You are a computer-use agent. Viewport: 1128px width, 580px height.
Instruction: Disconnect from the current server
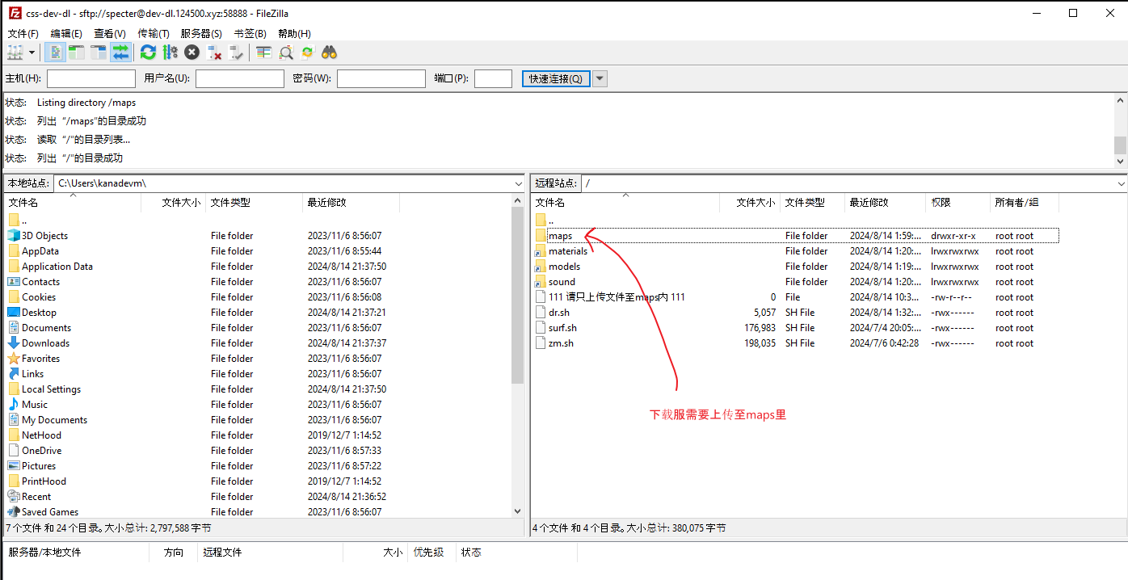[x=214, y=53]
